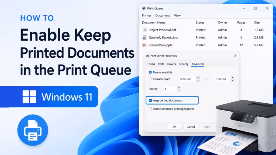Image resolution: width=276 pixels, height=155 pixels.
Task: Click the Apply button
Action: point(207,127)
